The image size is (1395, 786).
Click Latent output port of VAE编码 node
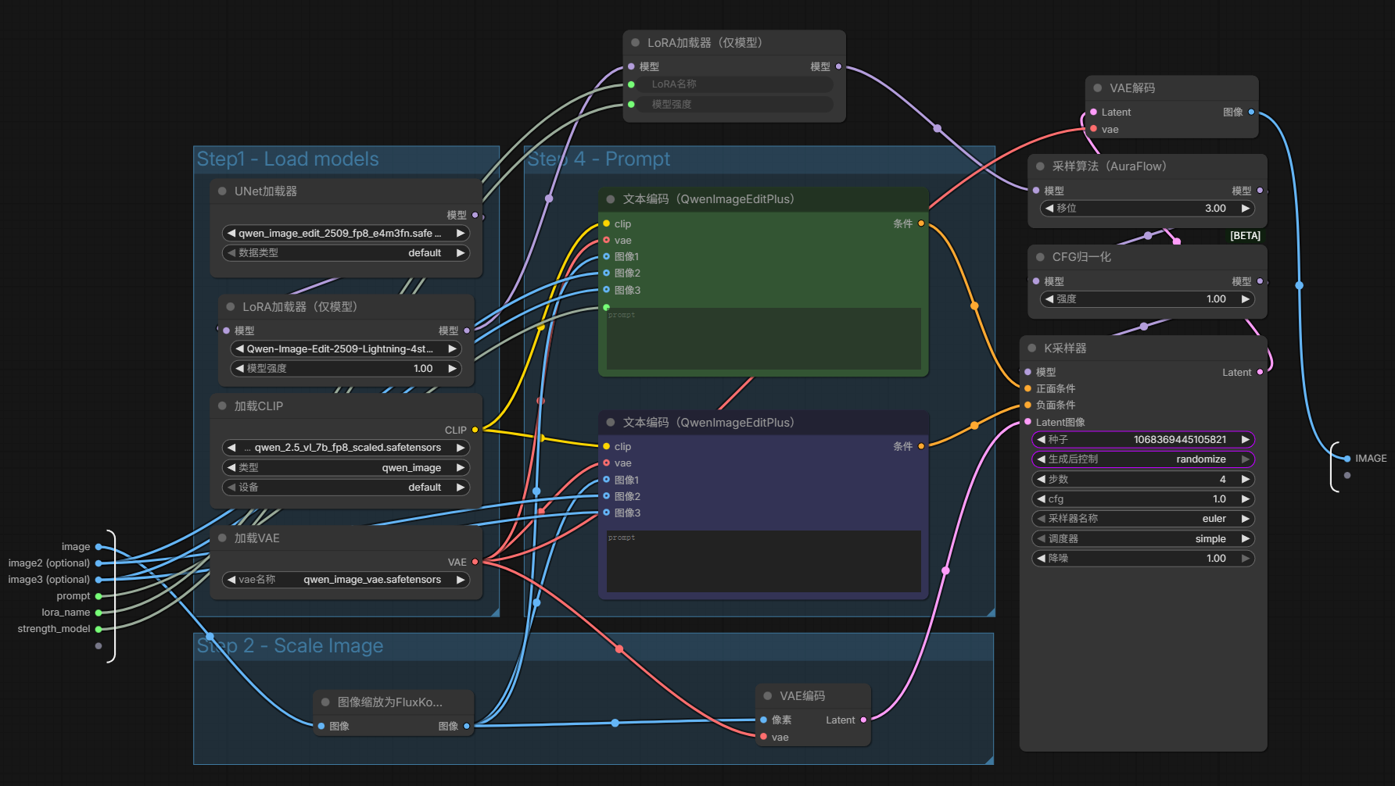[x=863, y=720]
